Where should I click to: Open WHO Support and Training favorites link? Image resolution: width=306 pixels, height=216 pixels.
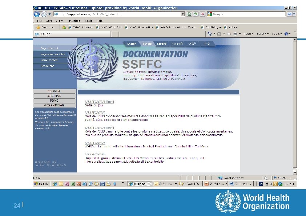point(176,27)
